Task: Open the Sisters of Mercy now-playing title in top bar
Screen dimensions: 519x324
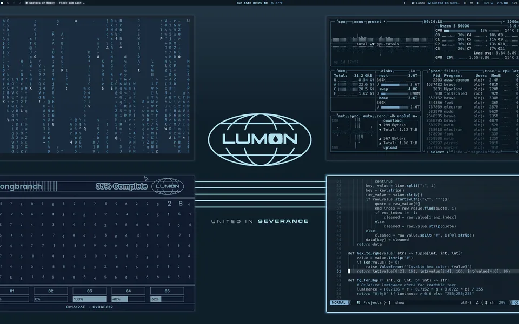Action: [57, 3]
